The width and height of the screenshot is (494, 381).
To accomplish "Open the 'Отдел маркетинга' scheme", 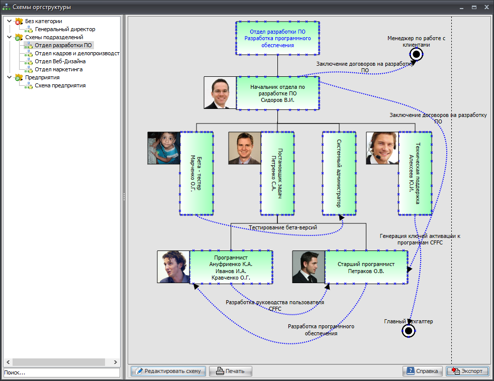I will (58, 69).
